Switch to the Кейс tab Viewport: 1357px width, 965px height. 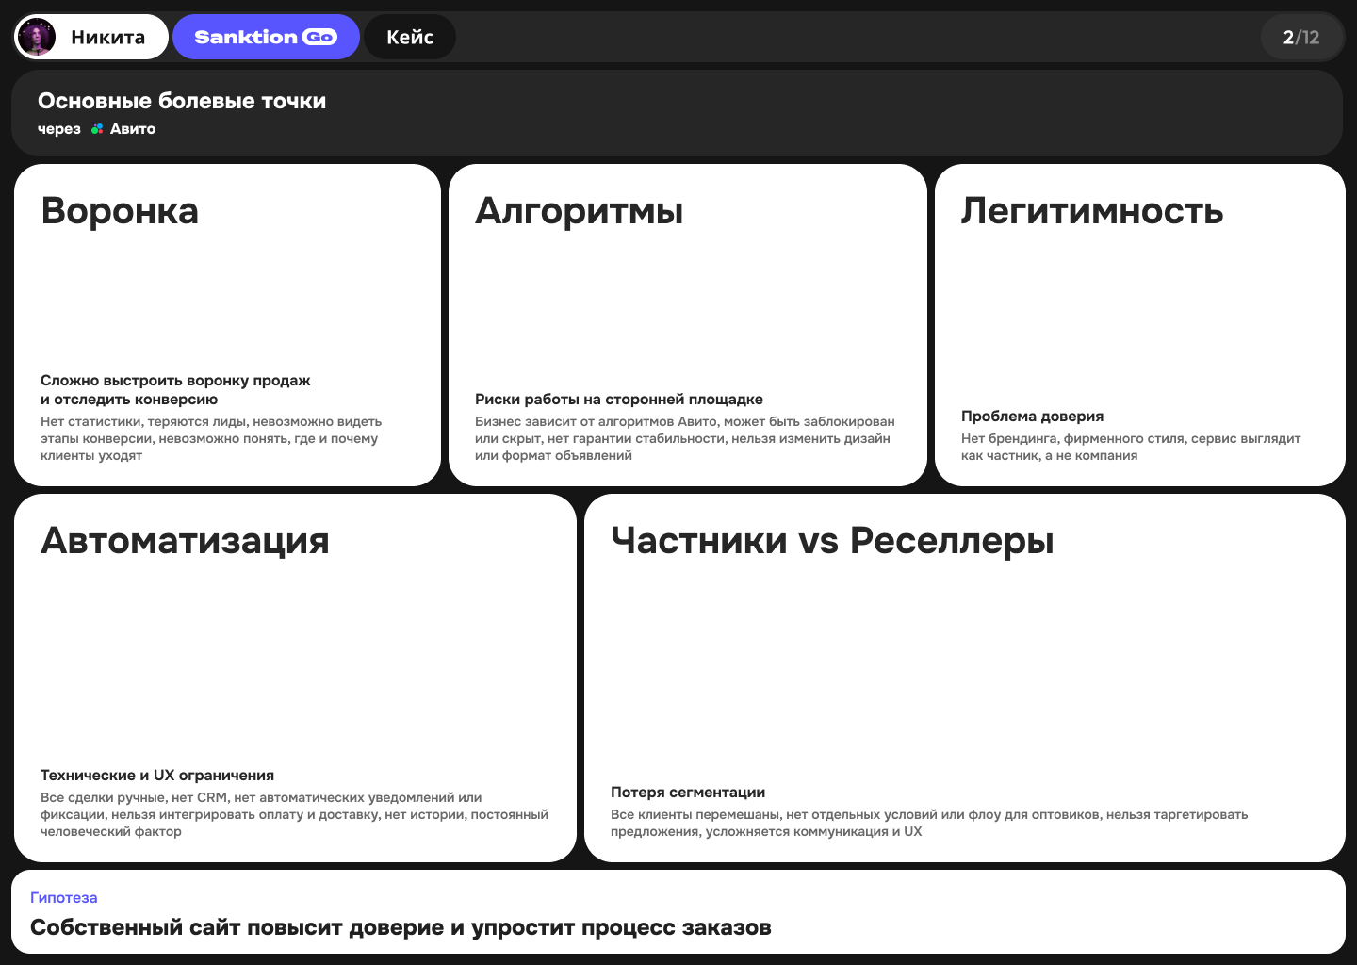410,36
